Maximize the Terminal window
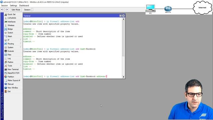This screenshot has height=120, width=213. pos(120,16)
